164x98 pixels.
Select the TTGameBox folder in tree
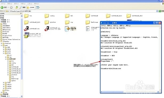(x=6, y=42)
